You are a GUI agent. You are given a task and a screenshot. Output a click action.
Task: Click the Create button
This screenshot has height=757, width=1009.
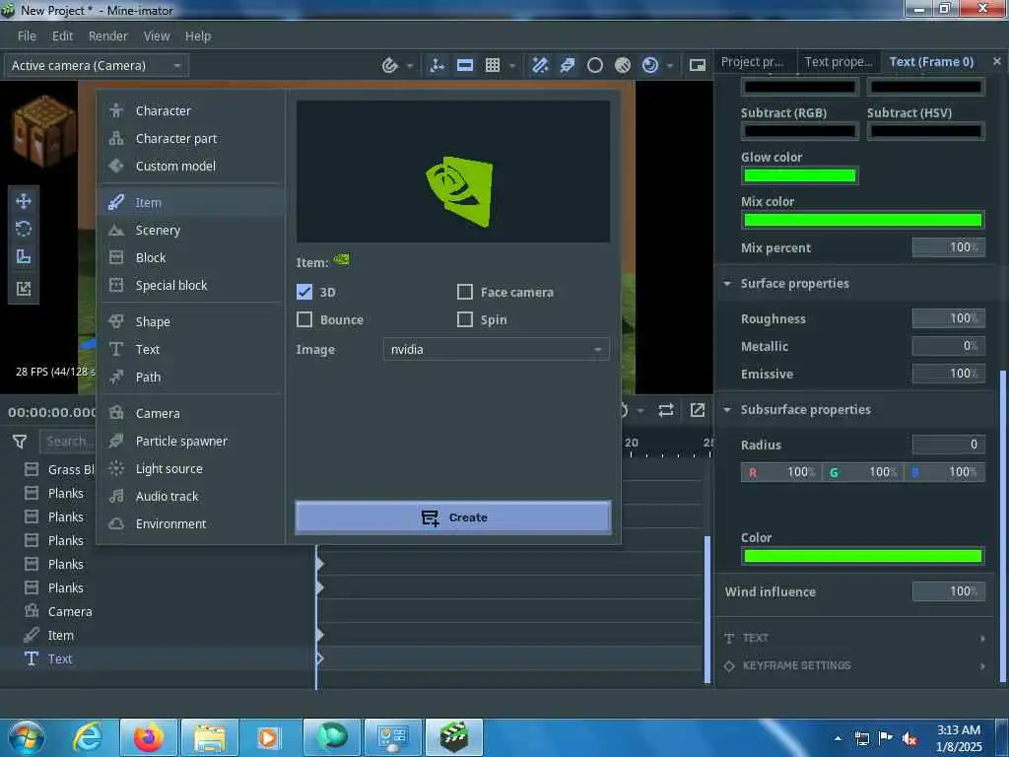click(x=453, y=517)
